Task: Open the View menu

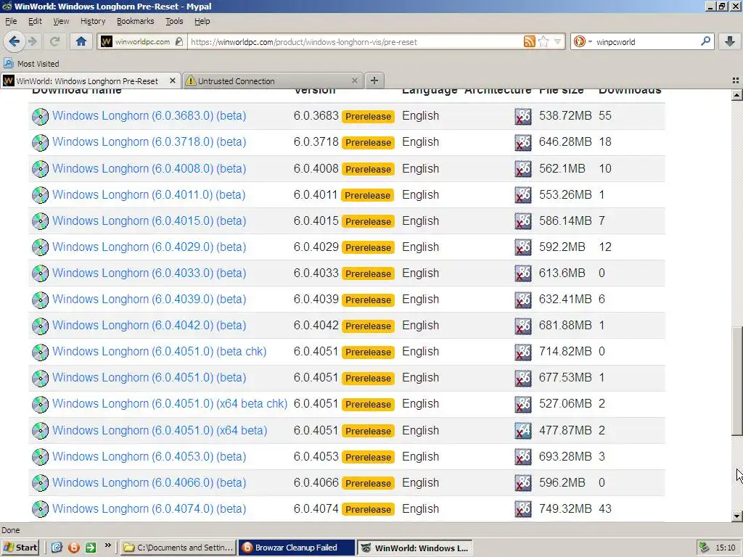Action: 61,21
